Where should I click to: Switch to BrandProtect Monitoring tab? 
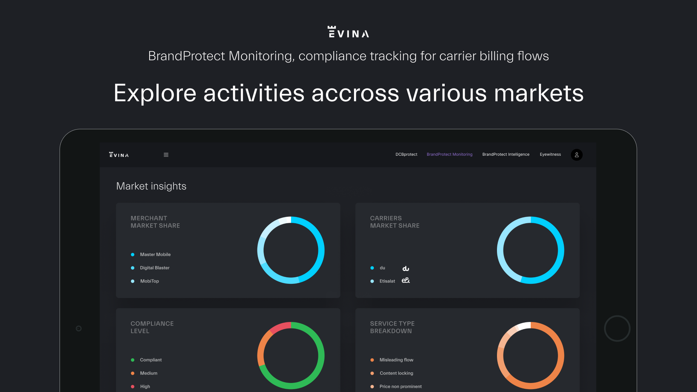point(449,155)
